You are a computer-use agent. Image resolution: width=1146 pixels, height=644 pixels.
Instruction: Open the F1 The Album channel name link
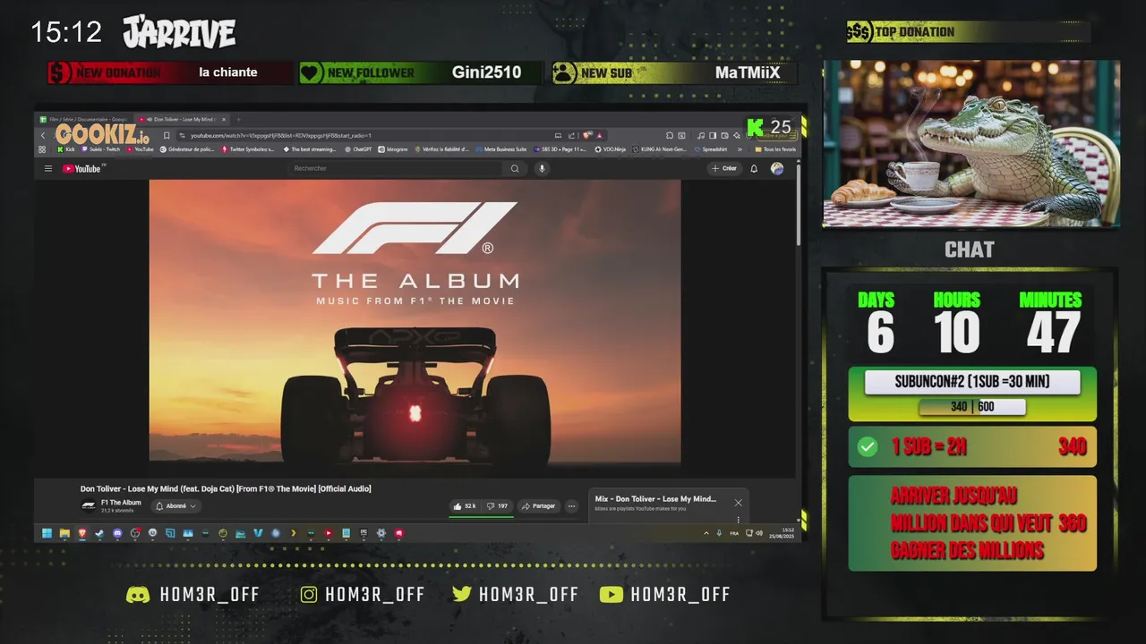tap(121, 503)
